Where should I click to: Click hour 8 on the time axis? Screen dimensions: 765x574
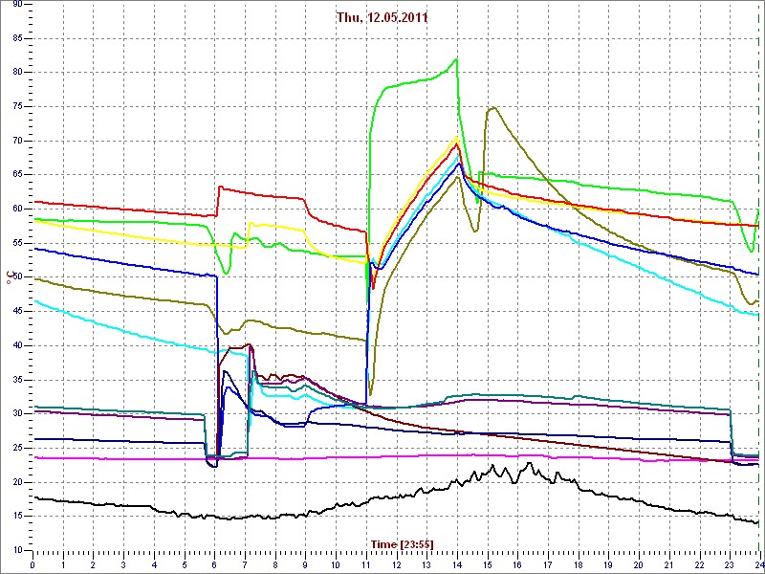tap(274, 564)
